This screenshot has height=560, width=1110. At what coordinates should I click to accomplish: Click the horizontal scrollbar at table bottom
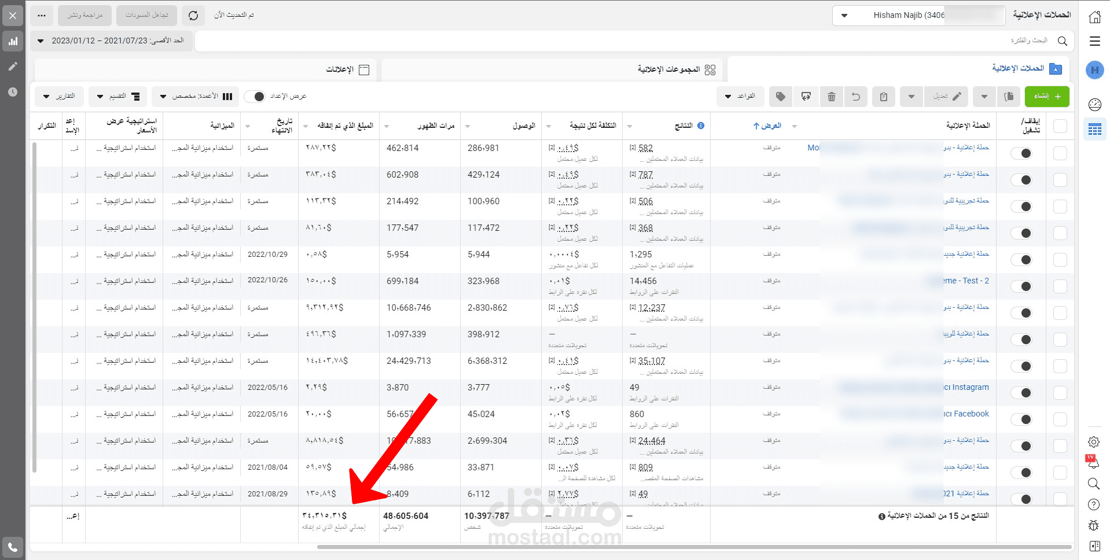click(694, 547)
